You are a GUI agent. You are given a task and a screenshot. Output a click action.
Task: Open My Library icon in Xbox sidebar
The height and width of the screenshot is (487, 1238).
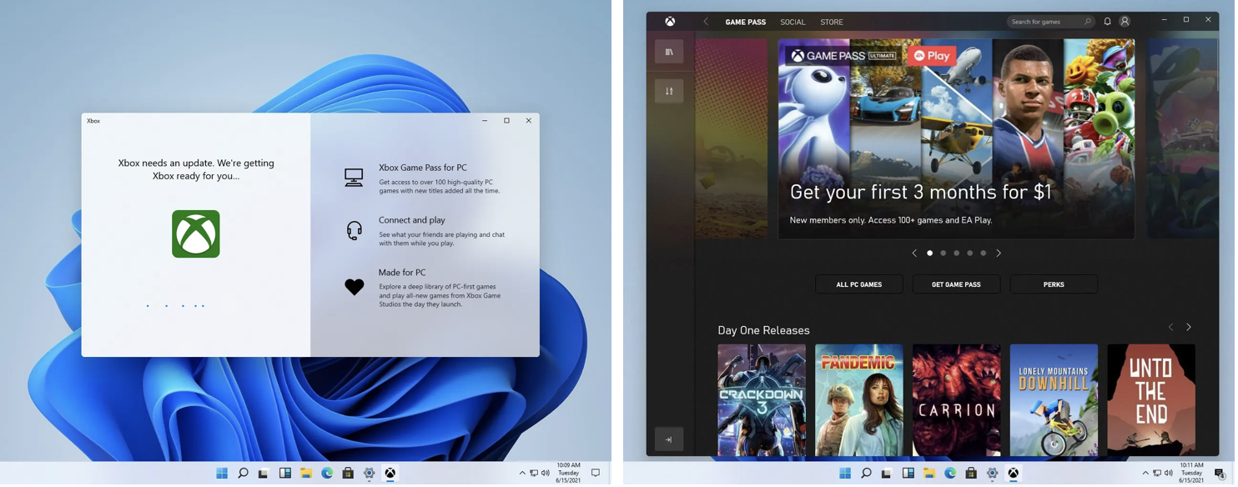[x=671, y=52]
